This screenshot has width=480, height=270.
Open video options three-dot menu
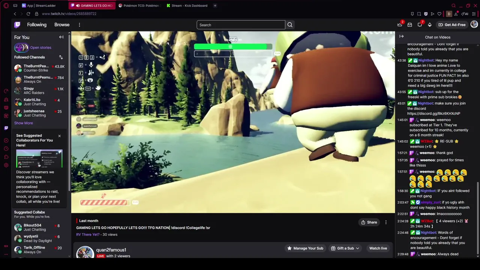[386, 222]
